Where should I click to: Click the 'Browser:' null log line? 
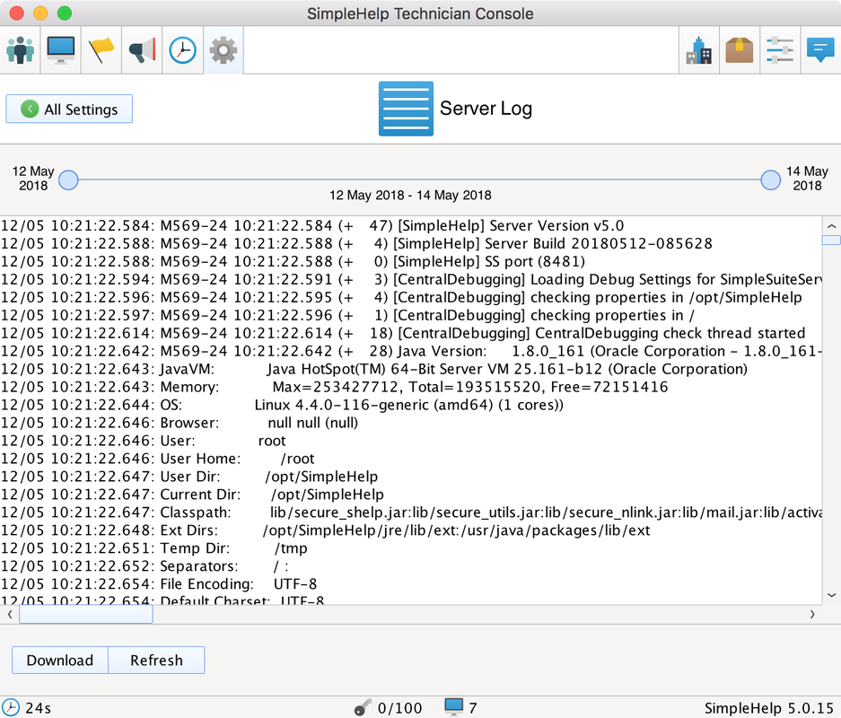pyautogui.click(x=180, y=423)
